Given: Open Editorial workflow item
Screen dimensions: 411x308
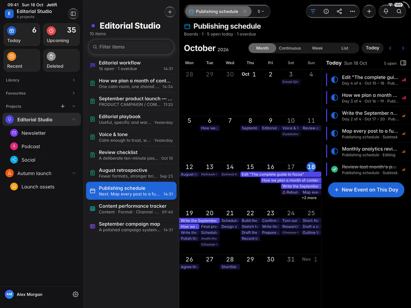Looking at the screenshot, I should (x=131, y=66).
